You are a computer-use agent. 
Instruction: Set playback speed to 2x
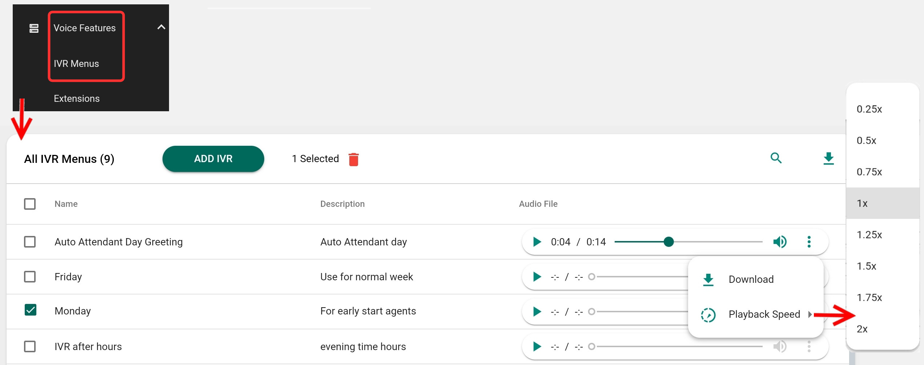click(862, 329)
